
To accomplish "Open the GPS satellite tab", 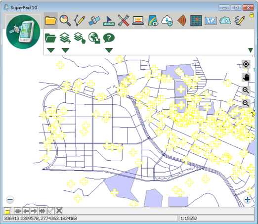I will point(94,21).
